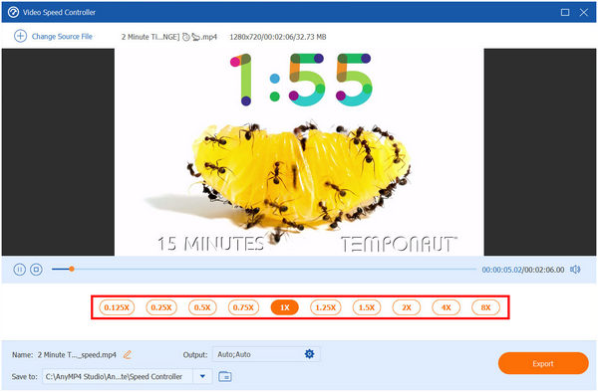Select 0.5X speed
This screenshot has width=598, height=392.
(202, 307)
